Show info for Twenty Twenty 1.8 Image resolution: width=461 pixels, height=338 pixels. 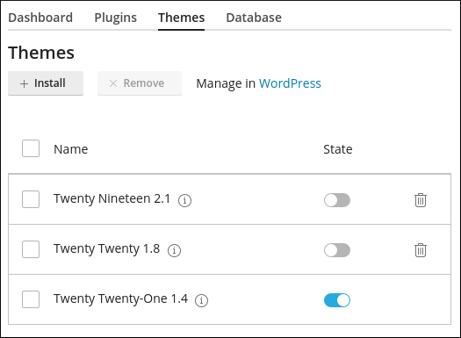click(175, 250)
